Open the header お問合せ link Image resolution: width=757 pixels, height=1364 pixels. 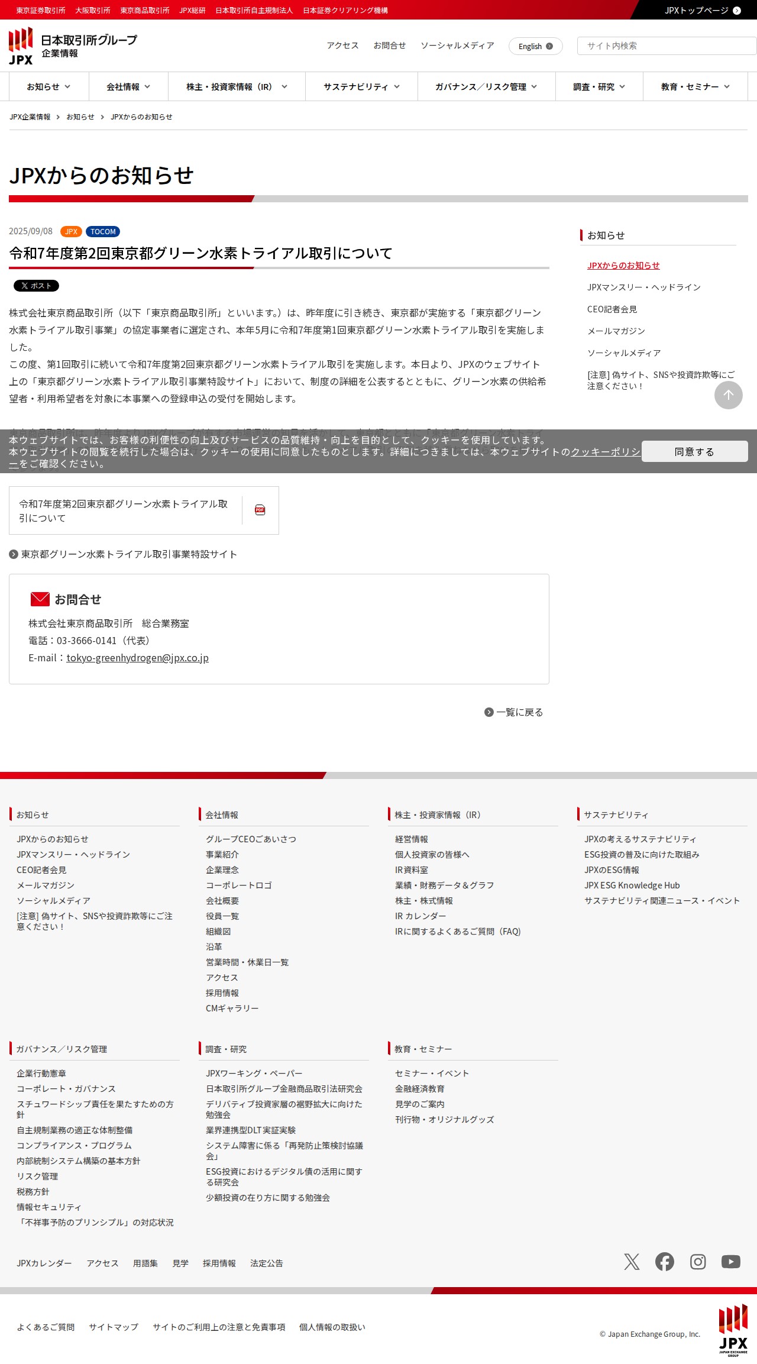390,46
